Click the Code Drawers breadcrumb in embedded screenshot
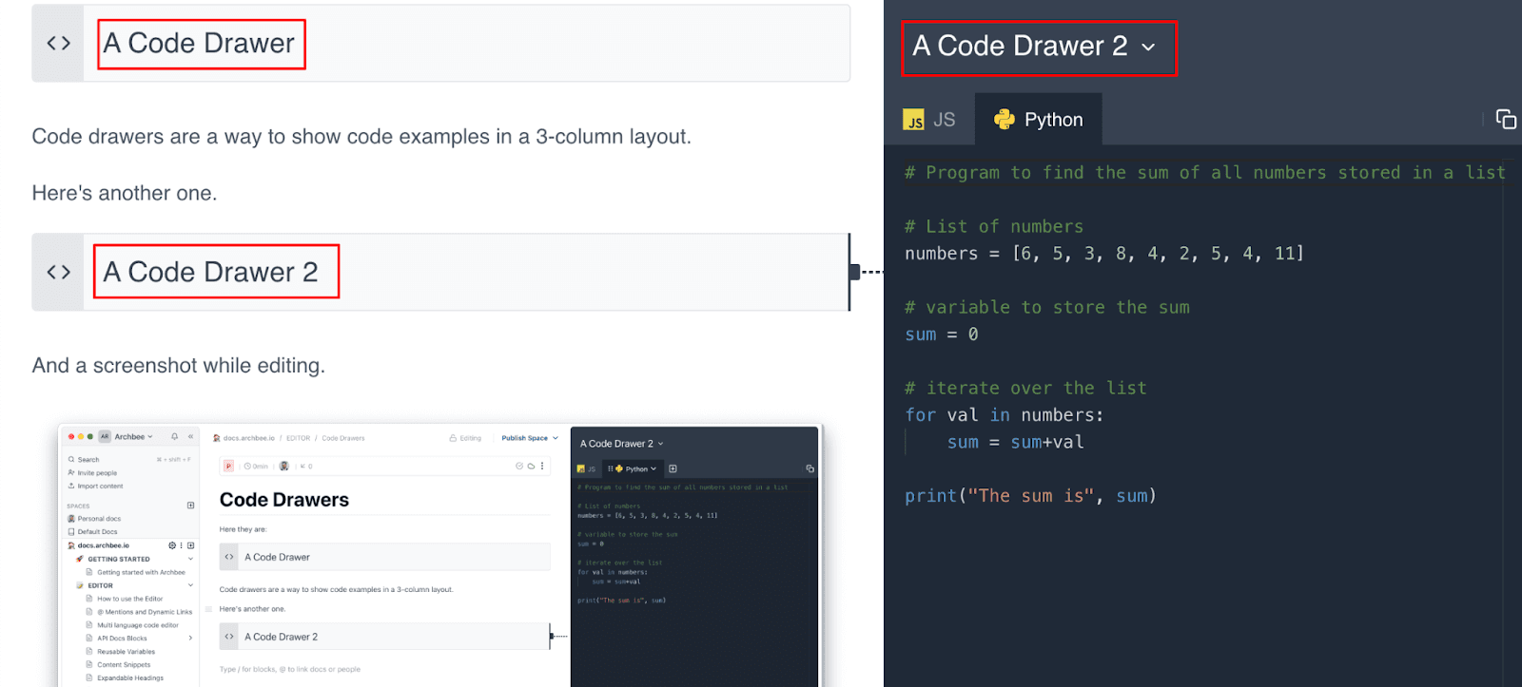This screenshot has height=687, width=1522. [x=342, y=438]
